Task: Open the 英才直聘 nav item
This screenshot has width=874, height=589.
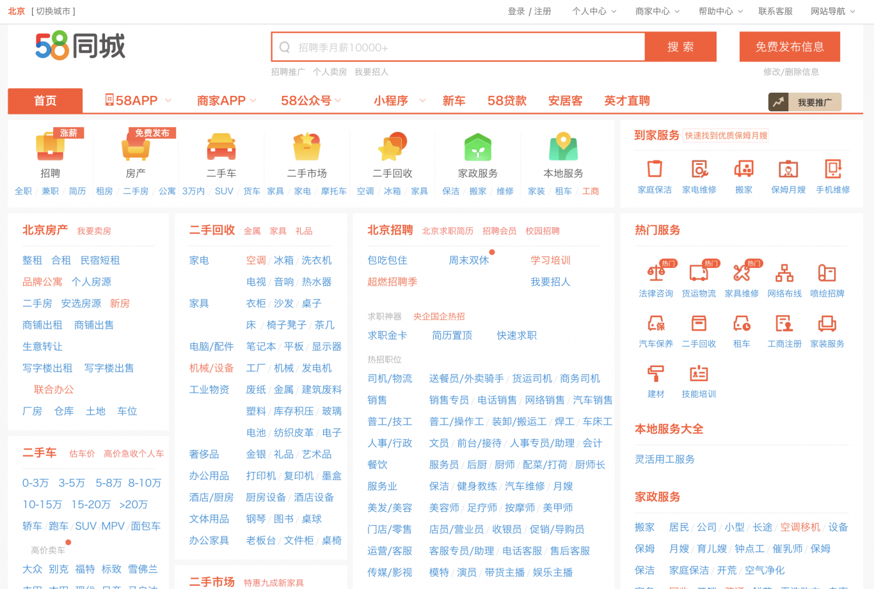Action: 627,100
